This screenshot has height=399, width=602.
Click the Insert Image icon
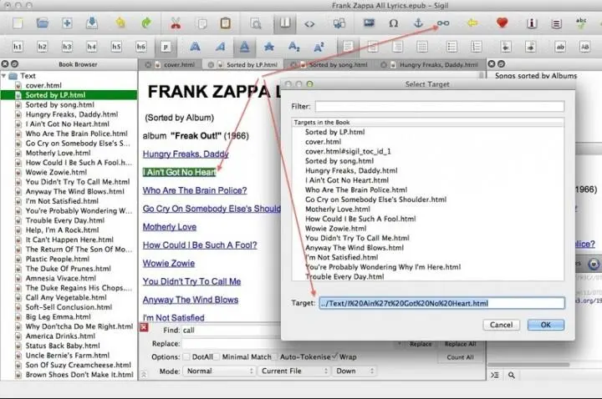point(369,23)
